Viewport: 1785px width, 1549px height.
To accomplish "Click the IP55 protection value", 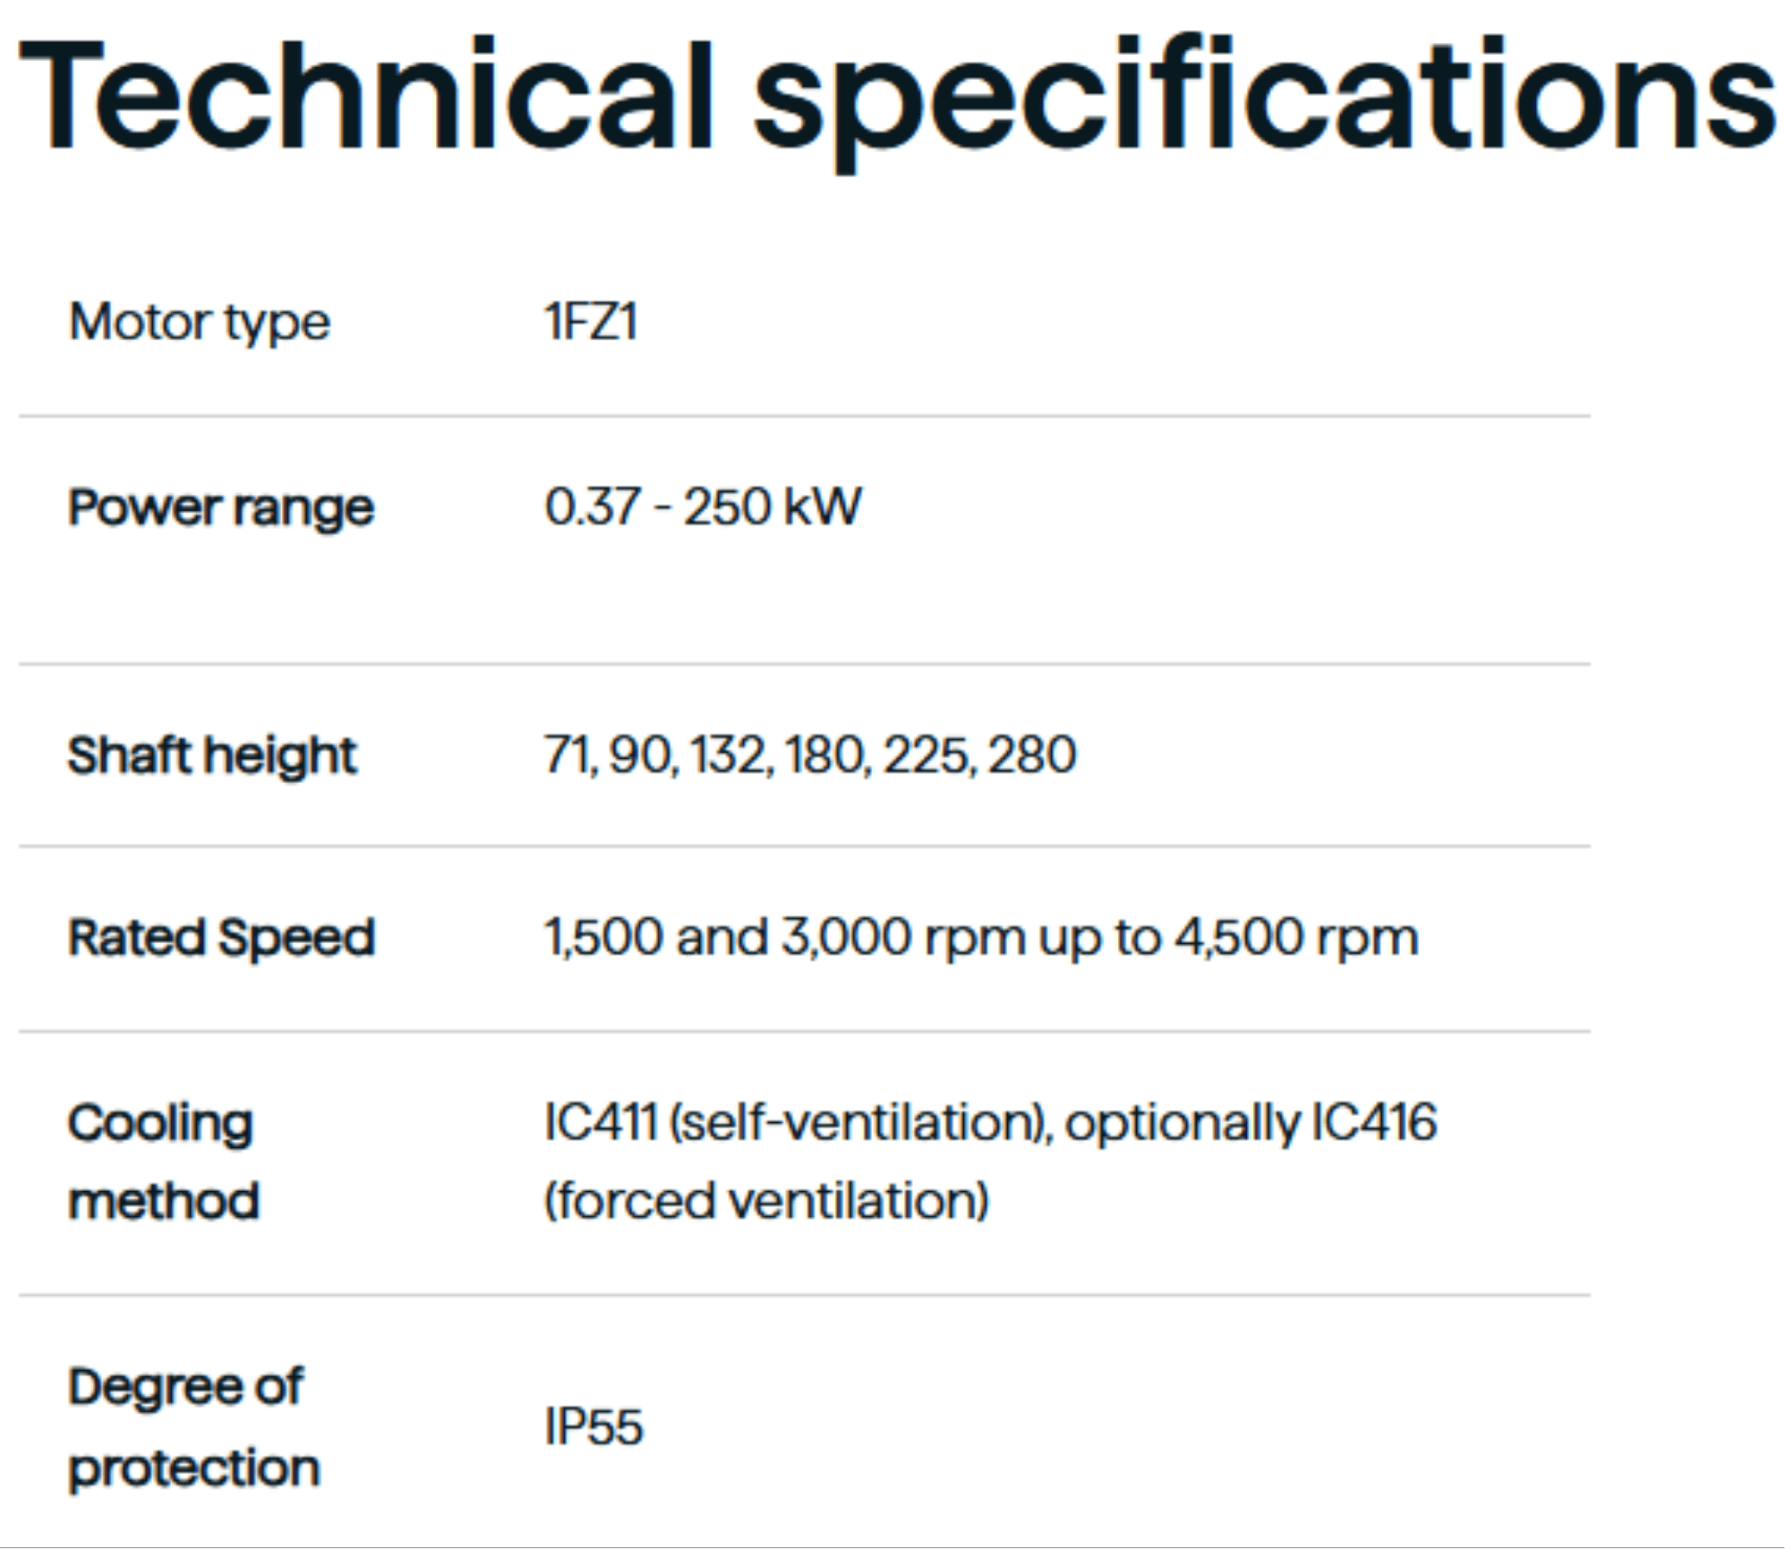I will tap(594, 1426).
